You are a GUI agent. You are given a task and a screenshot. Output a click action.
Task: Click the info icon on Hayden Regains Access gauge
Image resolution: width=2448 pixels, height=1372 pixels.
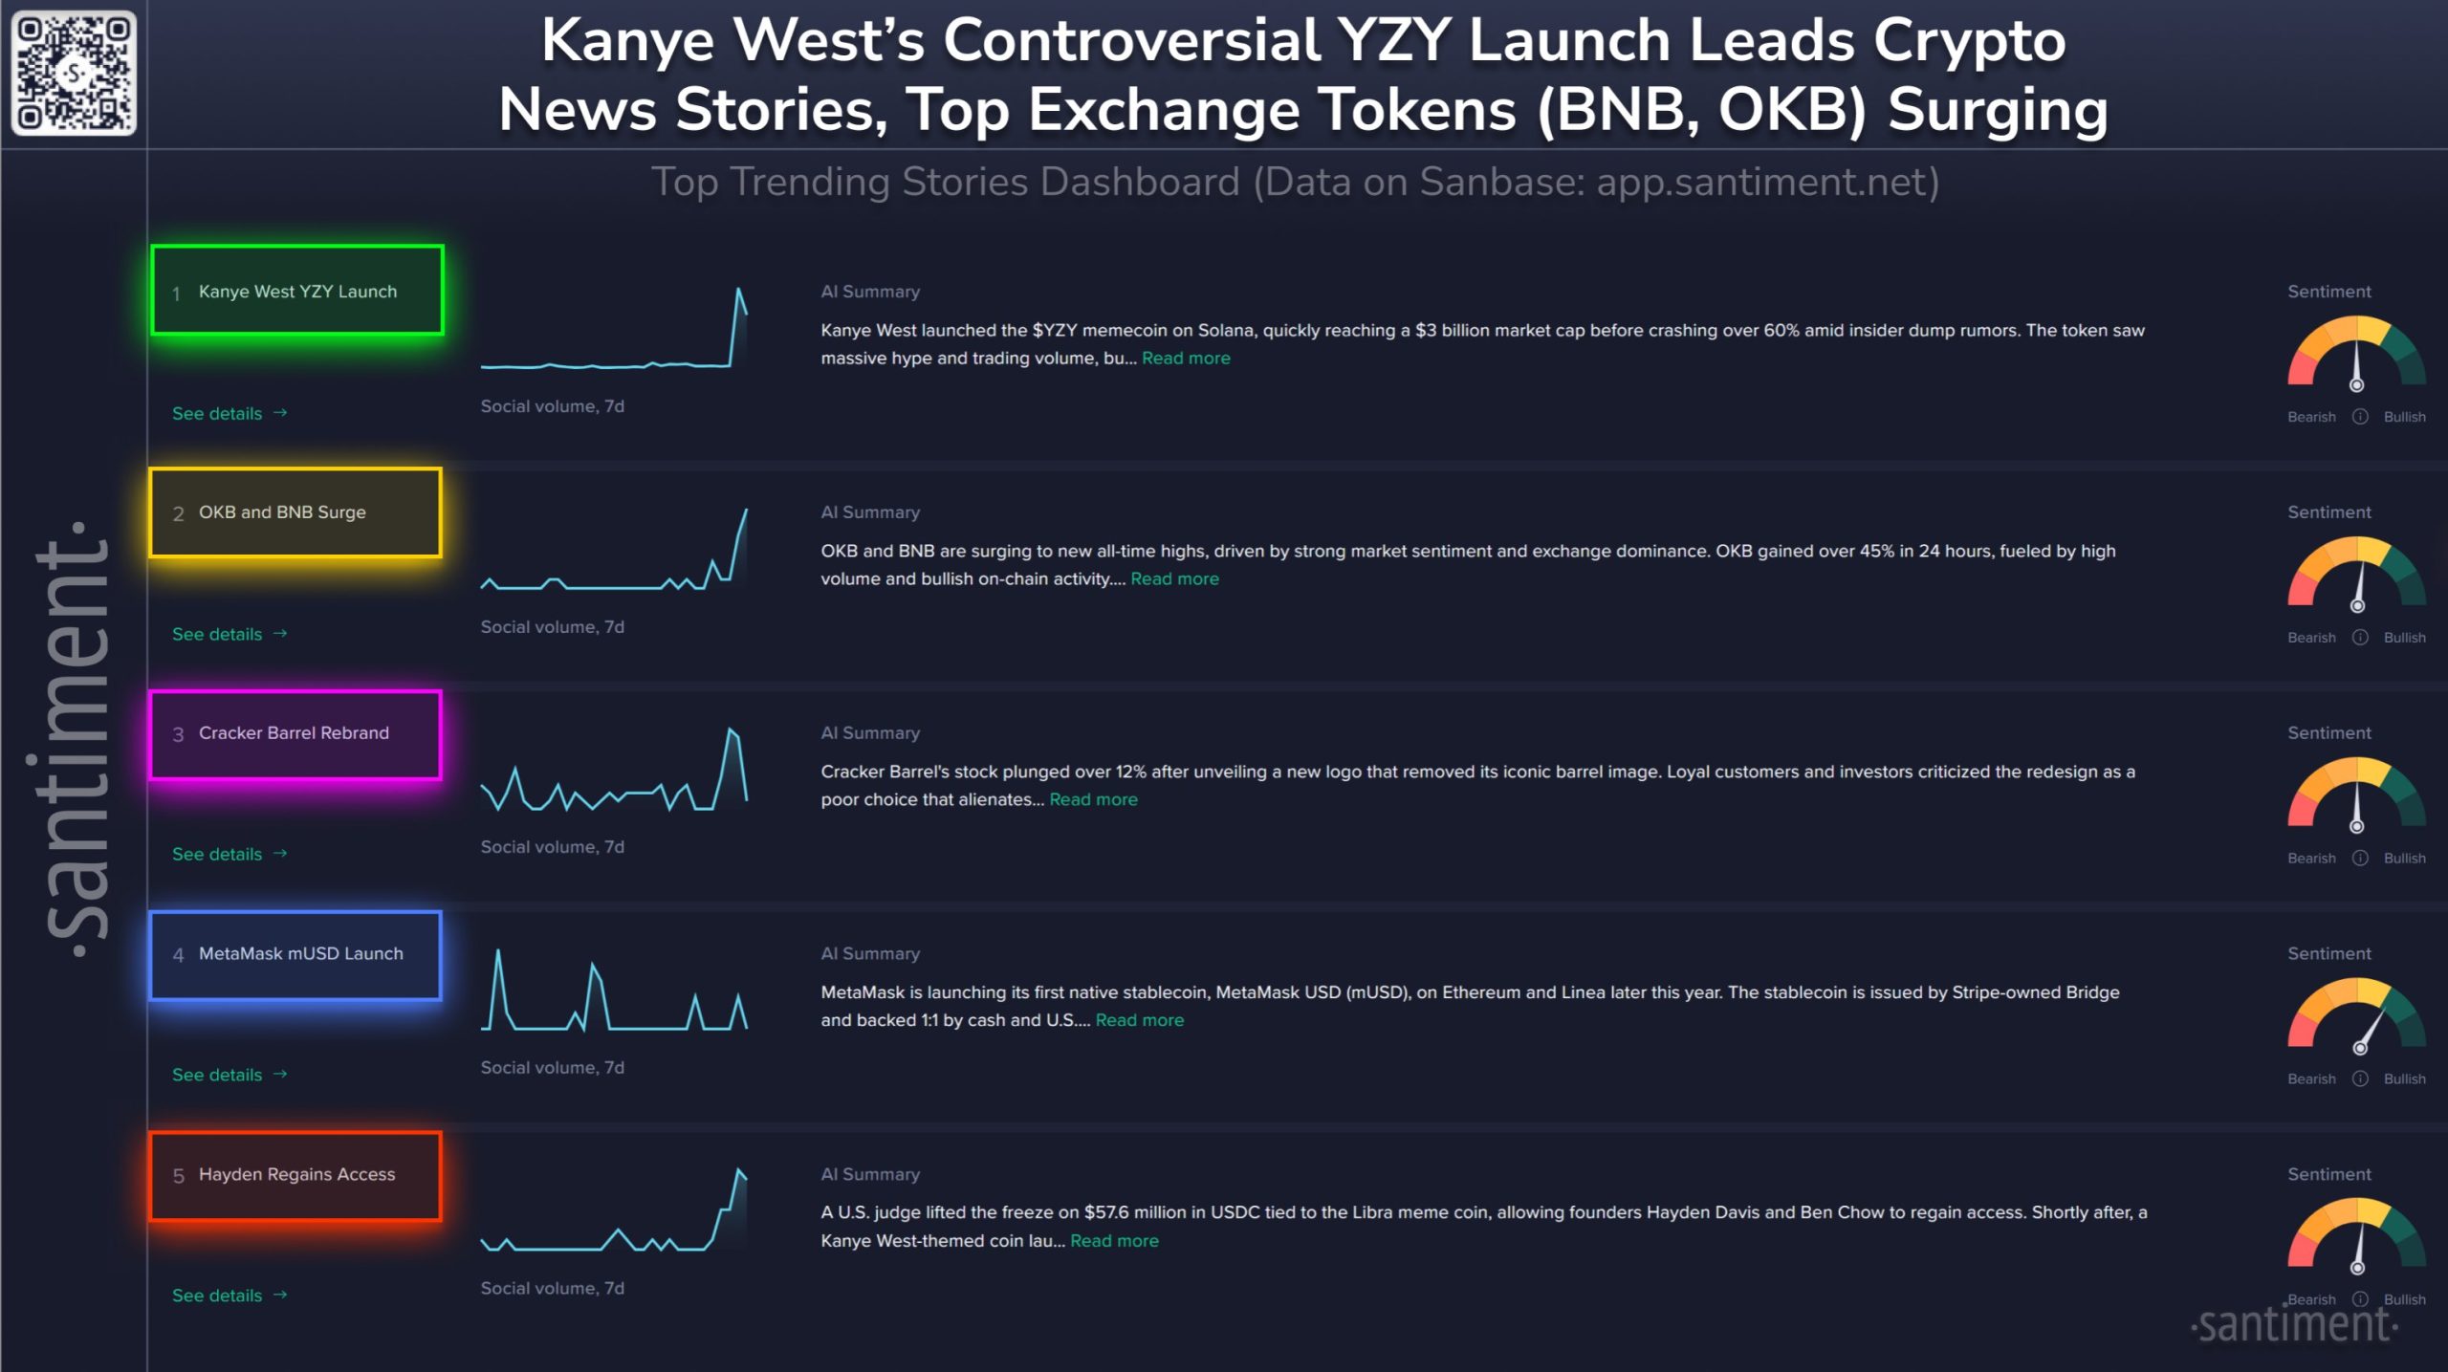pos(2358,1299)
